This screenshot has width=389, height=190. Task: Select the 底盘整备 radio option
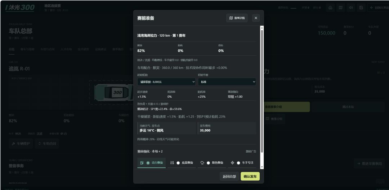pyautogui.click(x=178, y=163)
